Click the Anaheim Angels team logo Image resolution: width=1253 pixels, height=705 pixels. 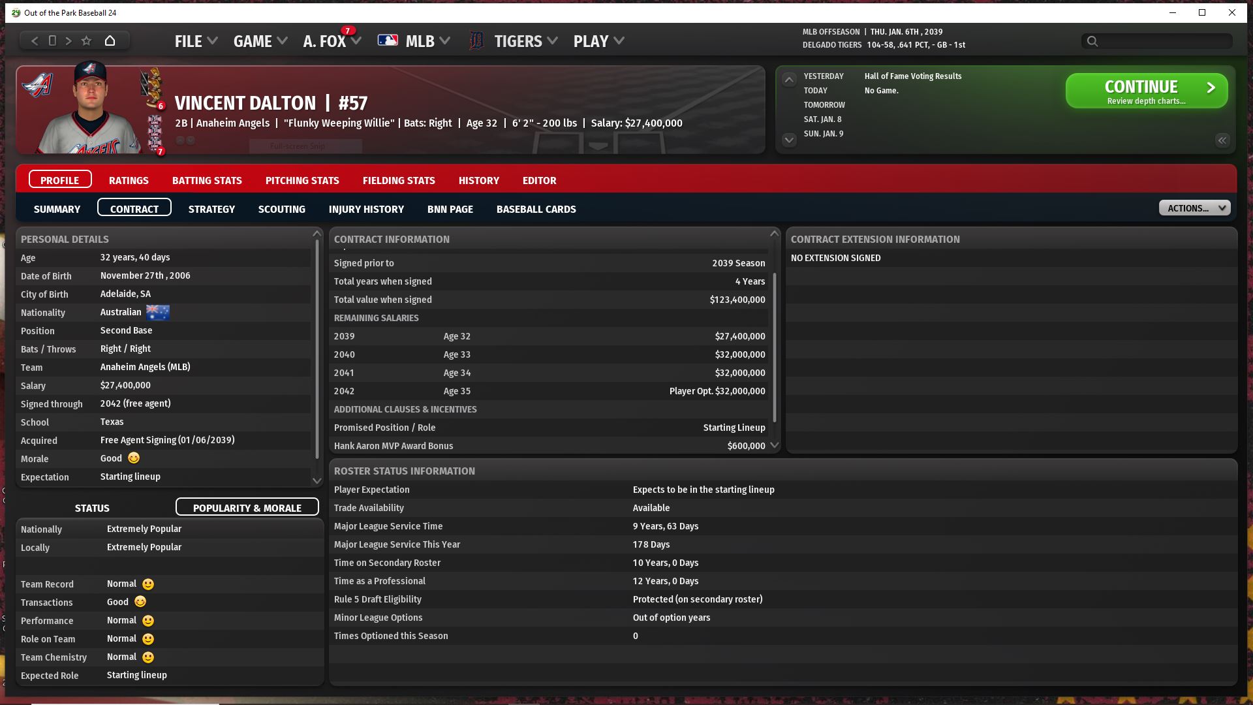(x=37, y=85)
